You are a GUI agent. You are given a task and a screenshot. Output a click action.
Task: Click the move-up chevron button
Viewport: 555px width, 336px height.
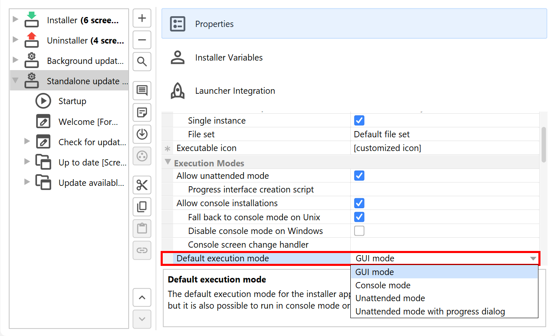coord(142,297)
